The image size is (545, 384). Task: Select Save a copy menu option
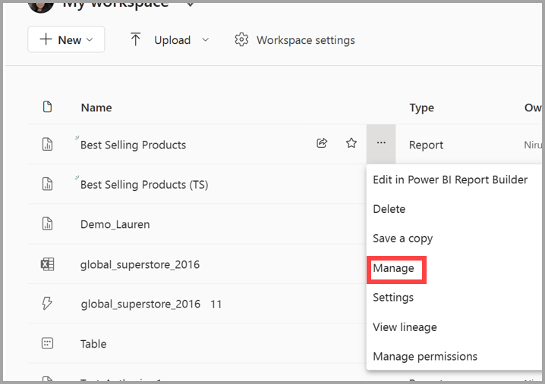[x=402, y=239]
